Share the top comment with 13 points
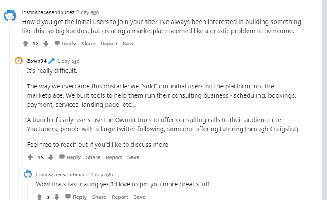This screenshot has width=327, height=200. (88, 44)
